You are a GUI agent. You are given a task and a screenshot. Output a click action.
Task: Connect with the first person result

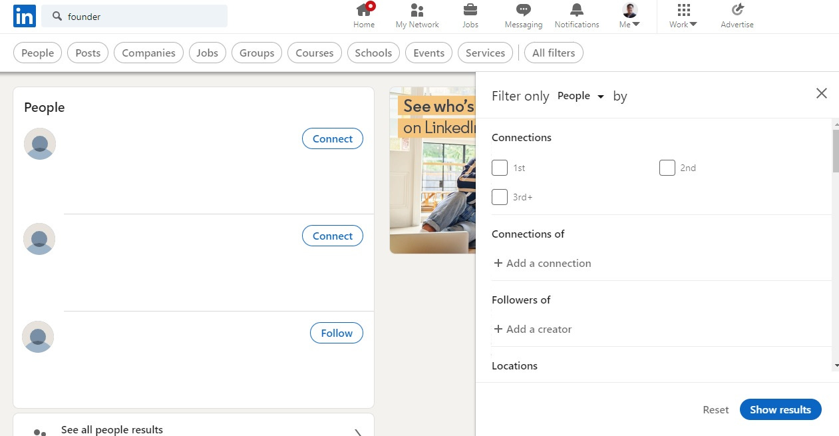click(333, 138)
